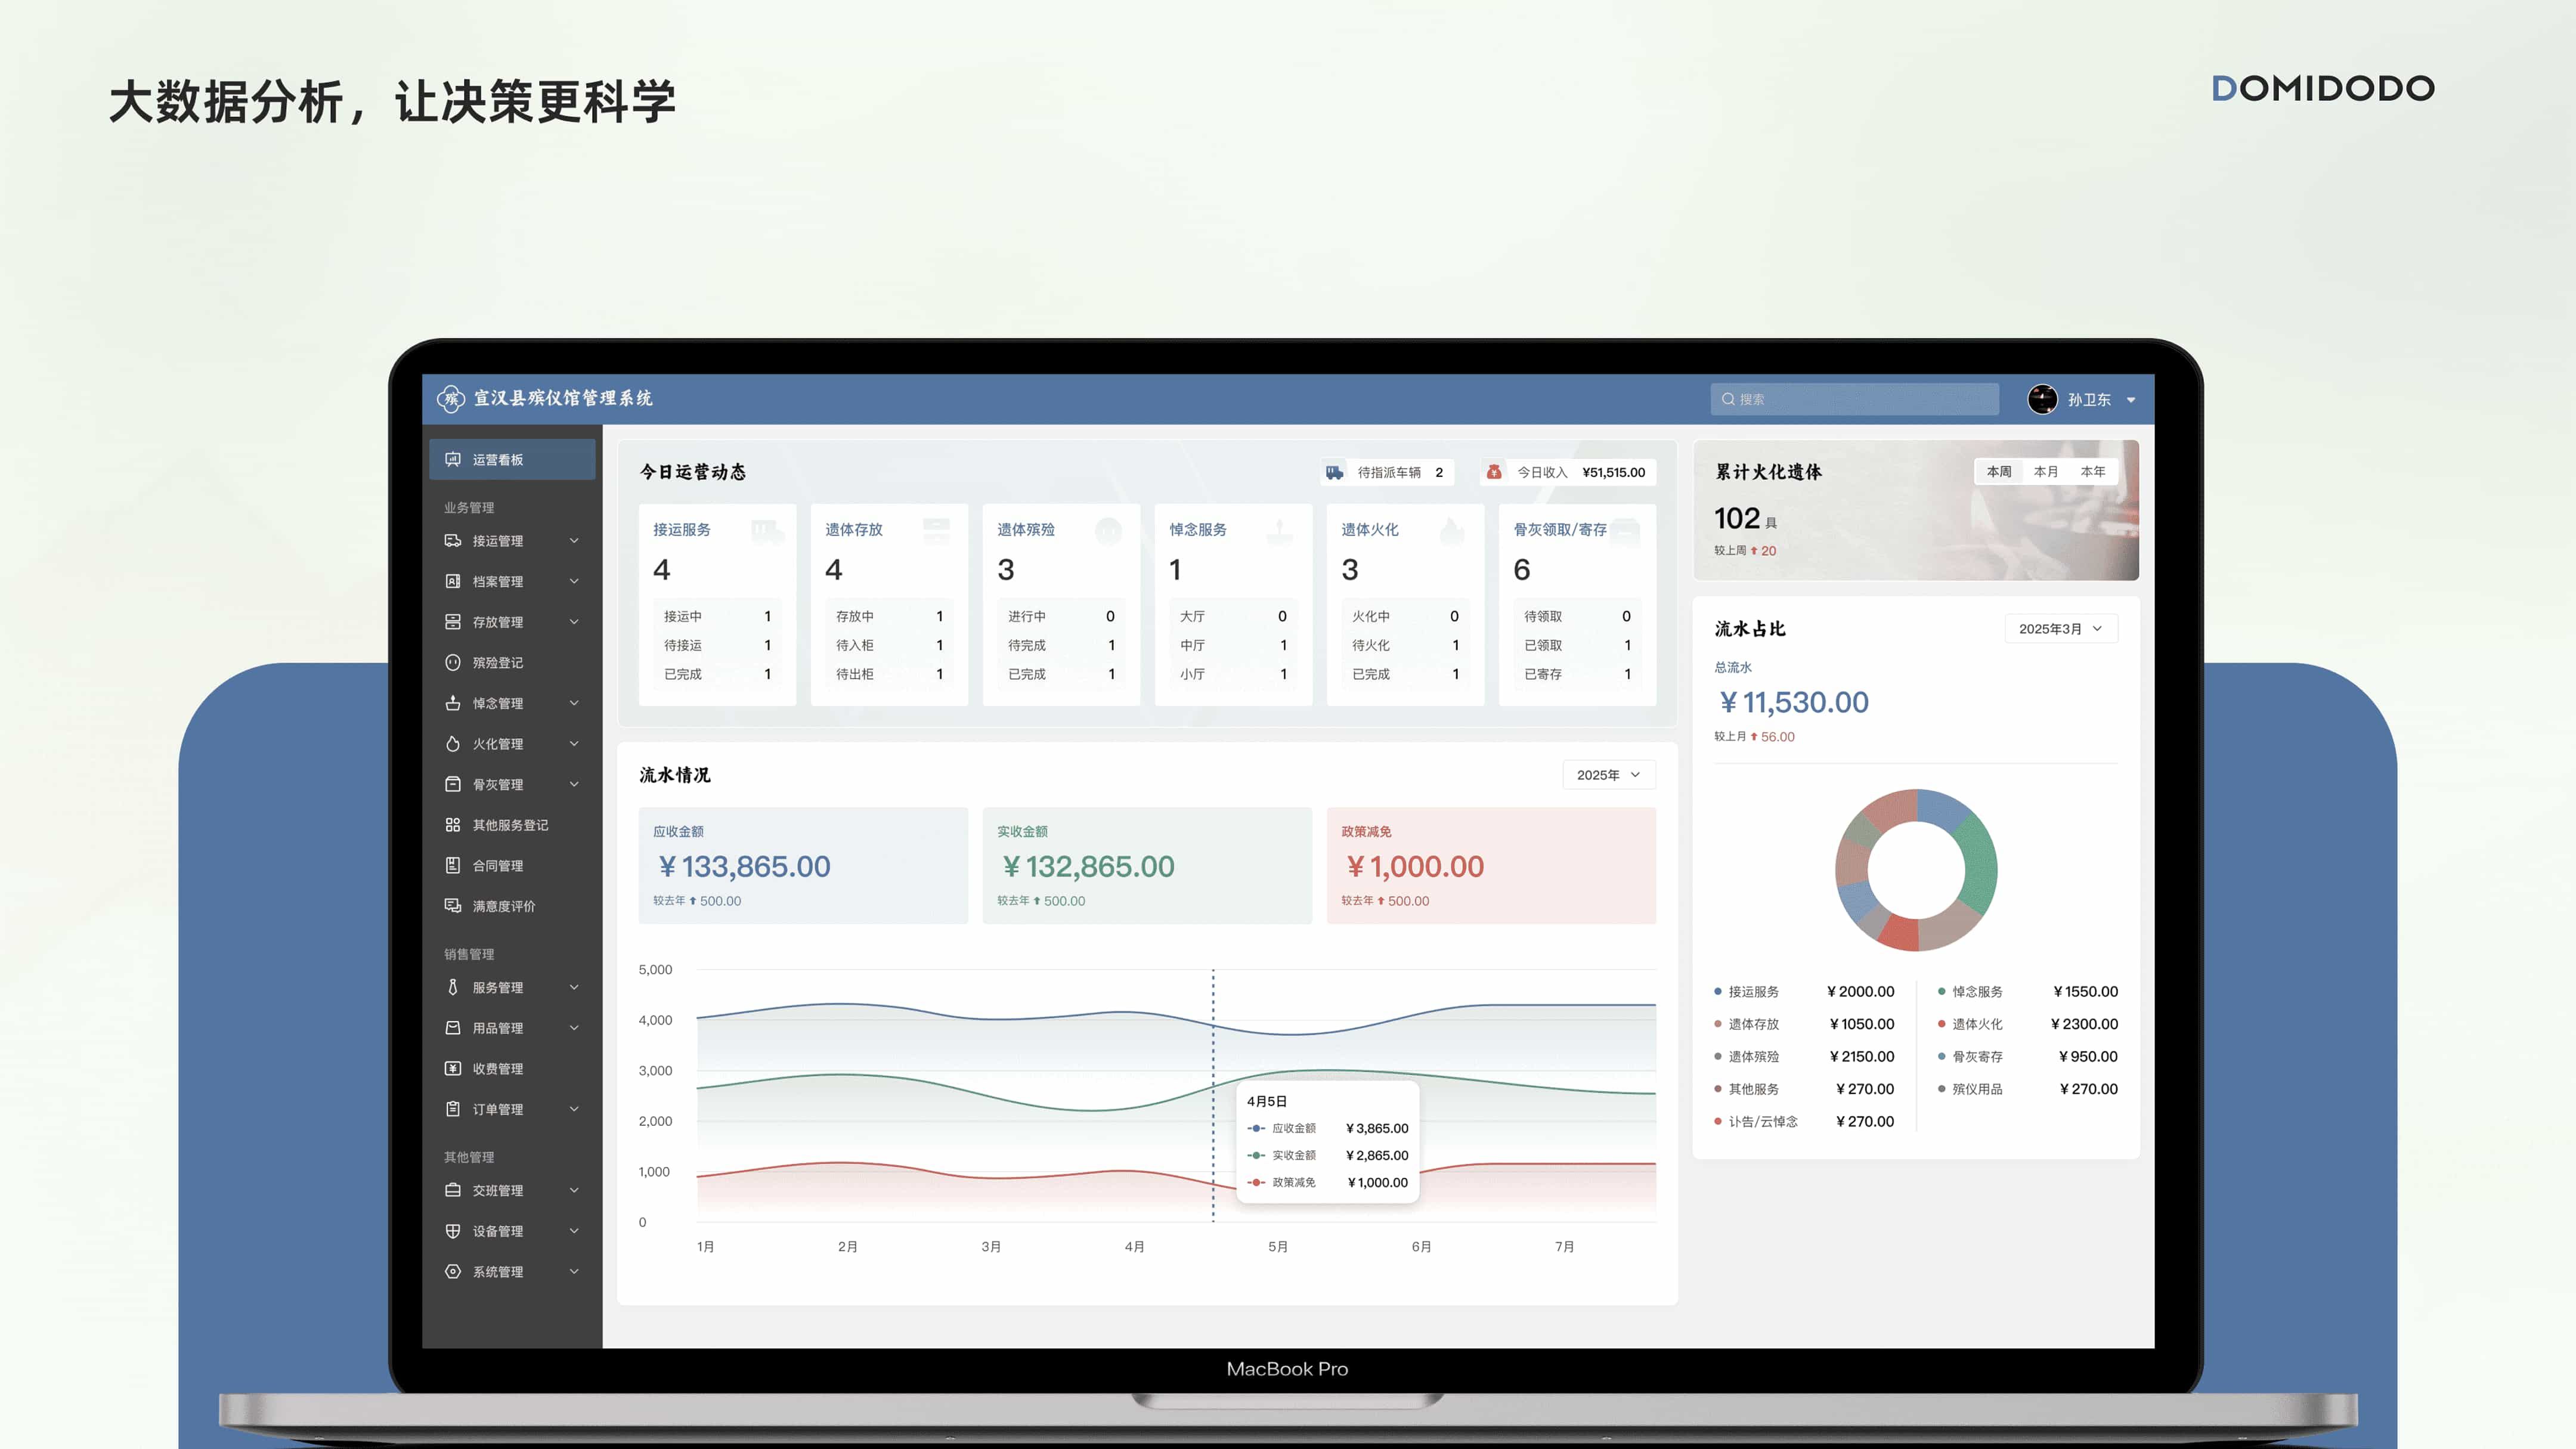Click the 应收金额 summary card
This screenshot has width=2576, height=1449.
803,865
